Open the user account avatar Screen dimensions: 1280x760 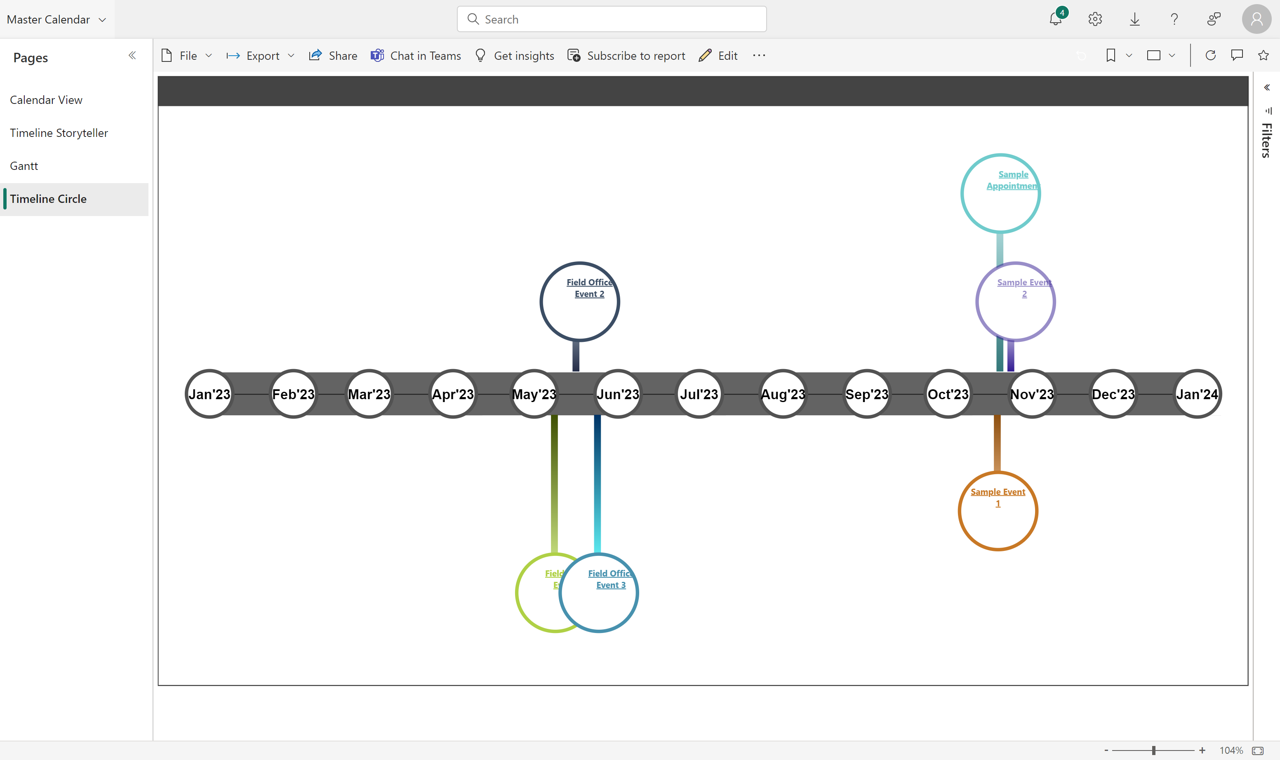[x=1256, y=19]
